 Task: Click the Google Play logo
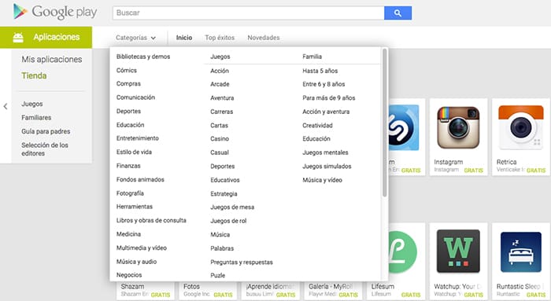(55, 13)
